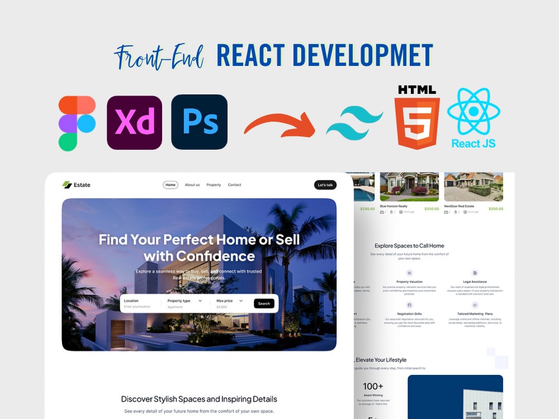Click the 'Legal Assistance' service title
Screen dimensions: 559x419
(475, 282)
